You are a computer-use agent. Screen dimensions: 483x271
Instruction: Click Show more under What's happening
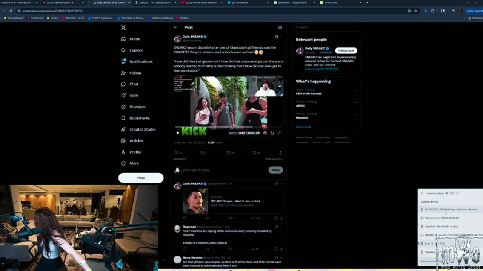click(303, 127)
